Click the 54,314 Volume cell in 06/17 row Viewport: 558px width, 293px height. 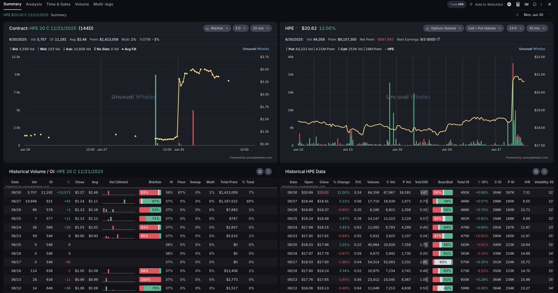point(373,262)
